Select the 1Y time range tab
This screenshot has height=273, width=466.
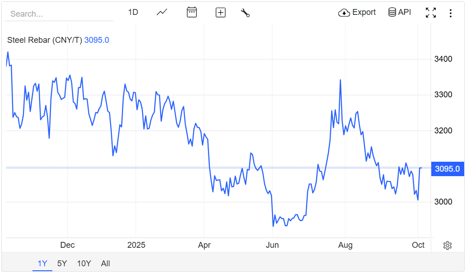tap(42, 264)
